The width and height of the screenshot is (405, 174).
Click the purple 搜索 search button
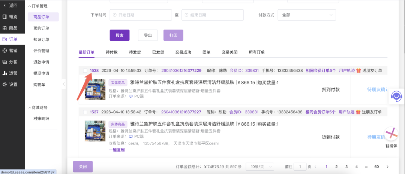[119, 35]
